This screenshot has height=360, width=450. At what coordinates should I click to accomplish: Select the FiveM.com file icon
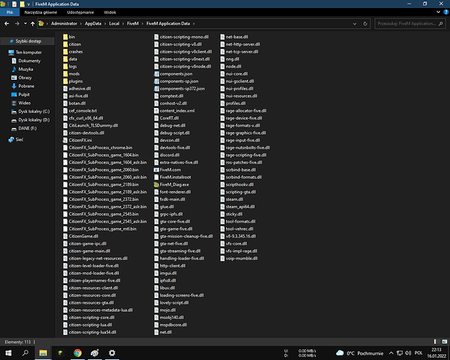coord(156,170)
